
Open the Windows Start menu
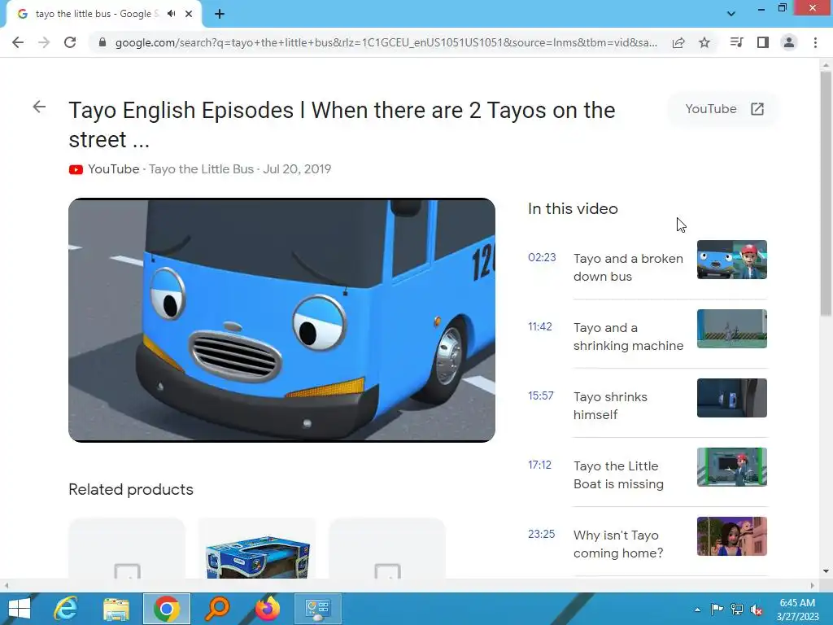pyautogui.click(x=20, y=609)
